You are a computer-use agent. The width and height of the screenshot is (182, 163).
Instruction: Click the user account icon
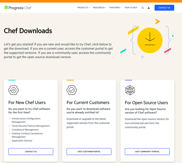149,8
